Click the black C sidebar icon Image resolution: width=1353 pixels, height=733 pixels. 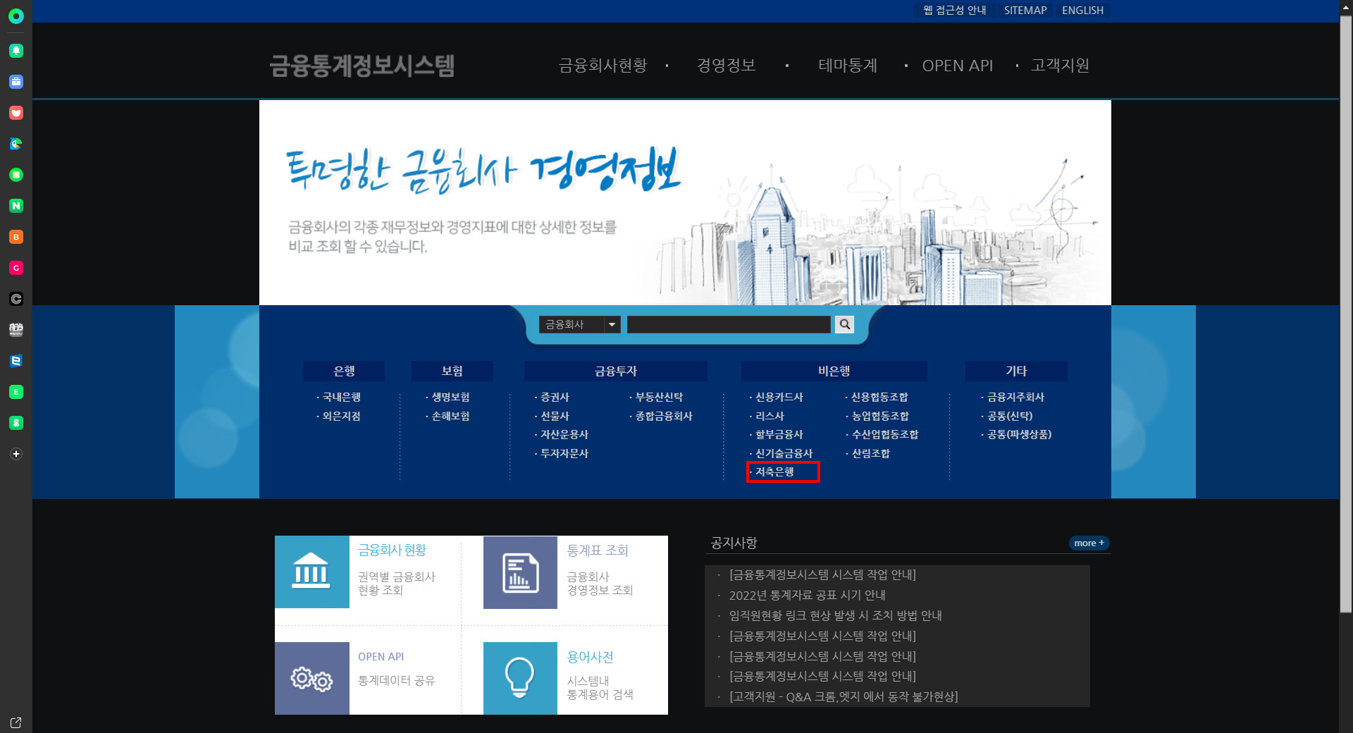click(x=16, y=299)
